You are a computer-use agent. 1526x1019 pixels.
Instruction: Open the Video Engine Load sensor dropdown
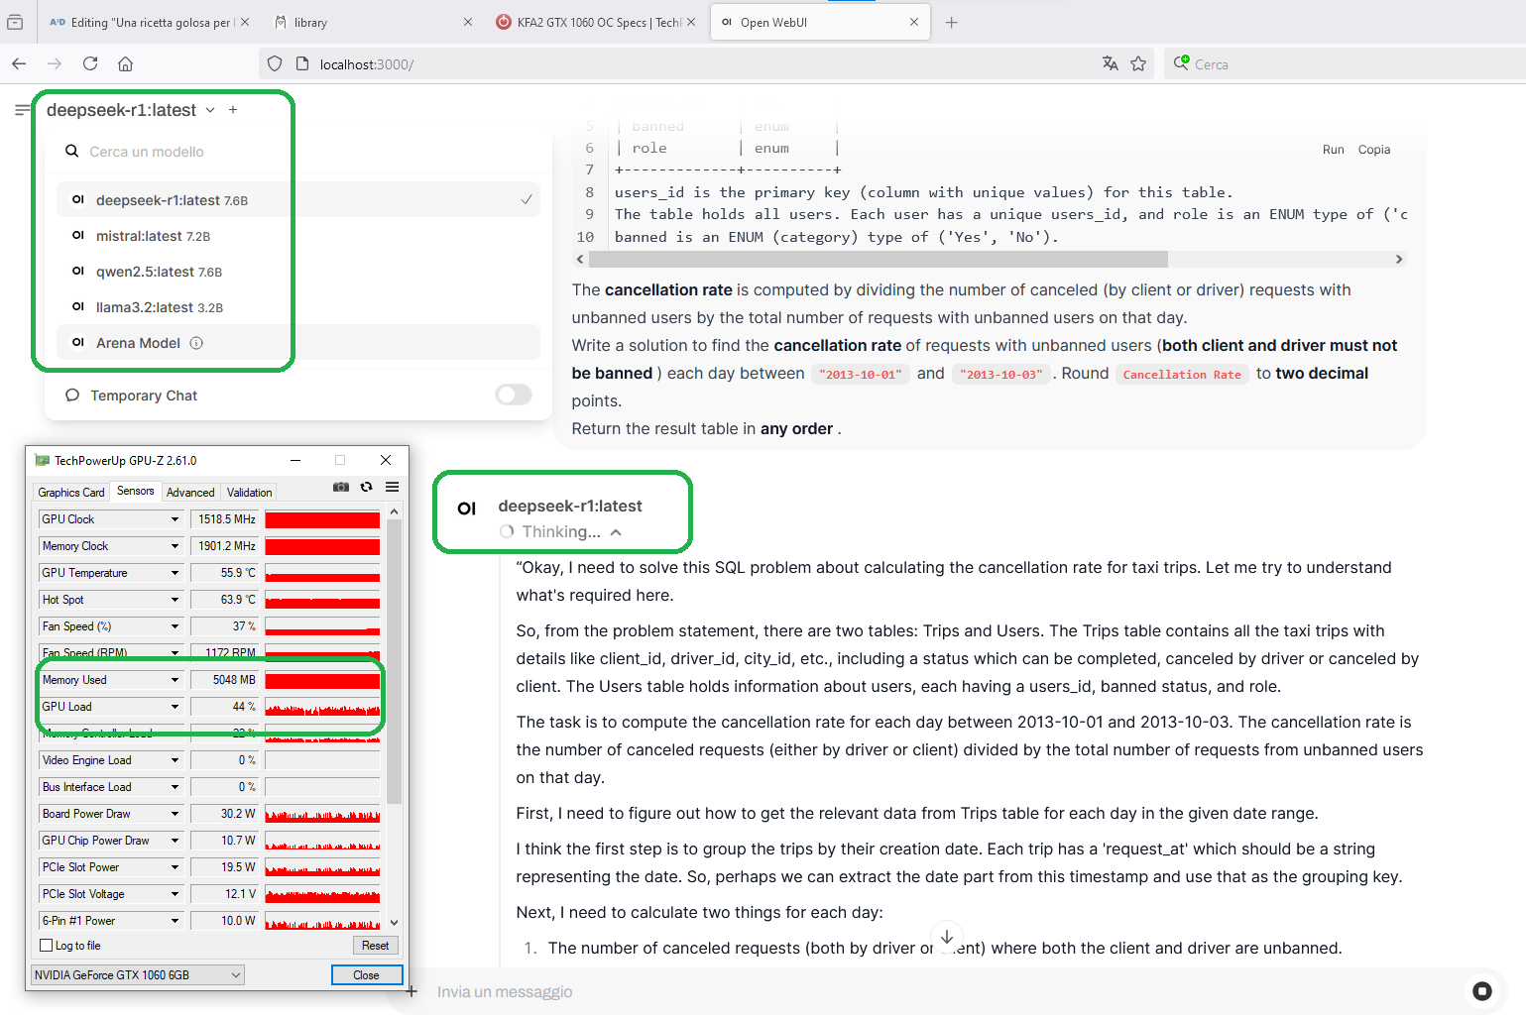pyautogui.click(x=176, y=760)
